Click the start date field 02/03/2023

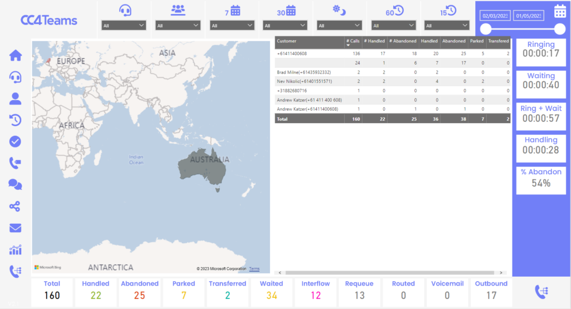coord(493,16)
